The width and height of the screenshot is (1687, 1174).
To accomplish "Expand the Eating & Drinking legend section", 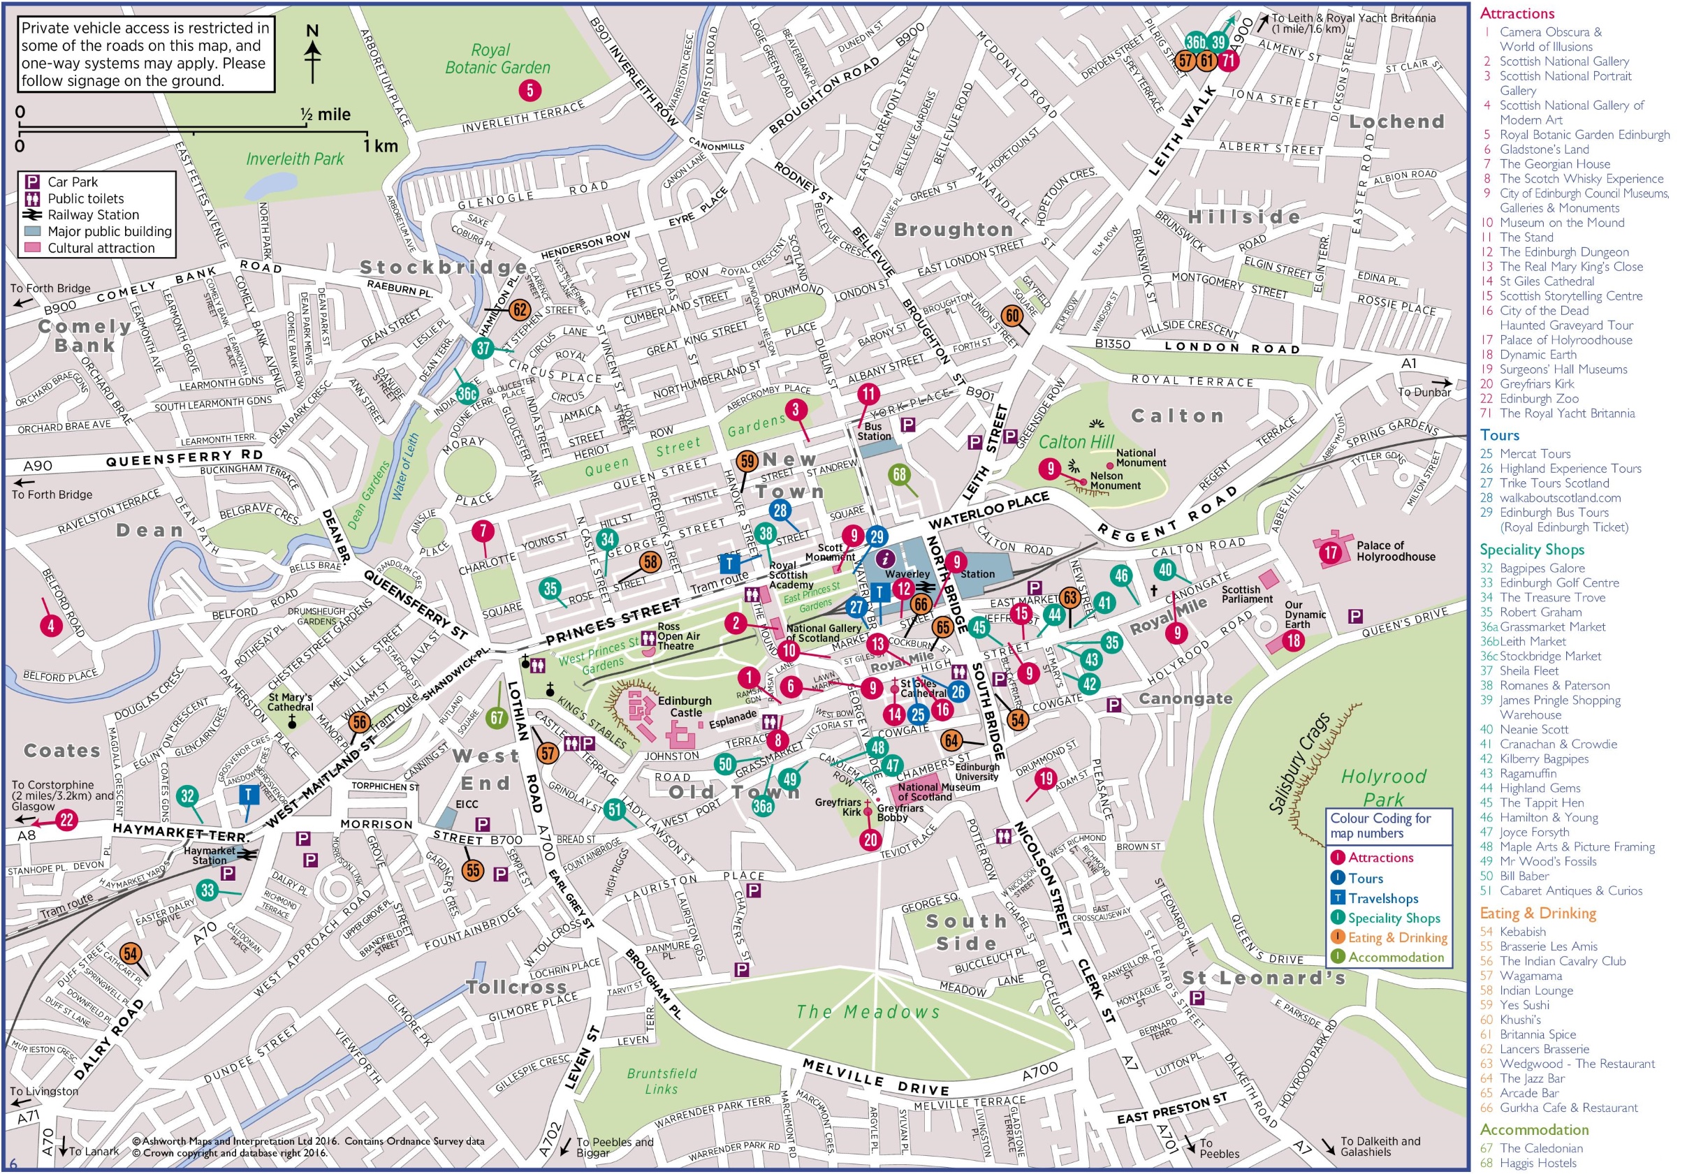I will tap(1540, 913).
